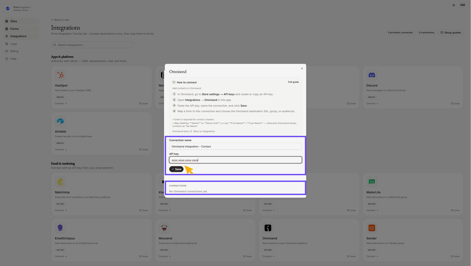The height and width of the screenshot is (266, 471).
Task: Toggle the light/dark theme sun icon
Action: point(454,5)
